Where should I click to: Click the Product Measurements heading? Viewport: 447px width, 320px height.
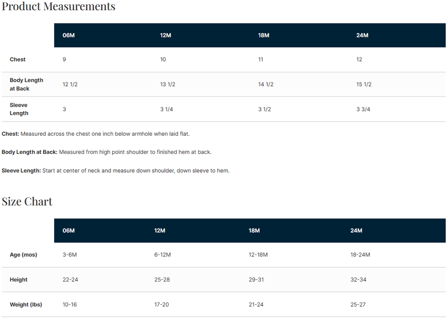[x=59, y=7]
